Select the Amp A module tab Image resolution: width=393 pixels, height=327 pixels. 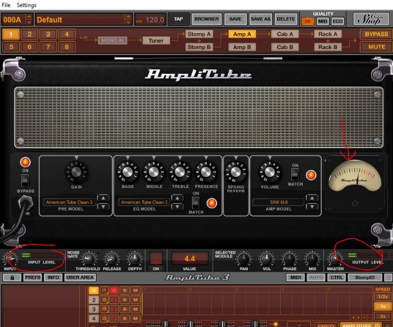coord(242,34)
